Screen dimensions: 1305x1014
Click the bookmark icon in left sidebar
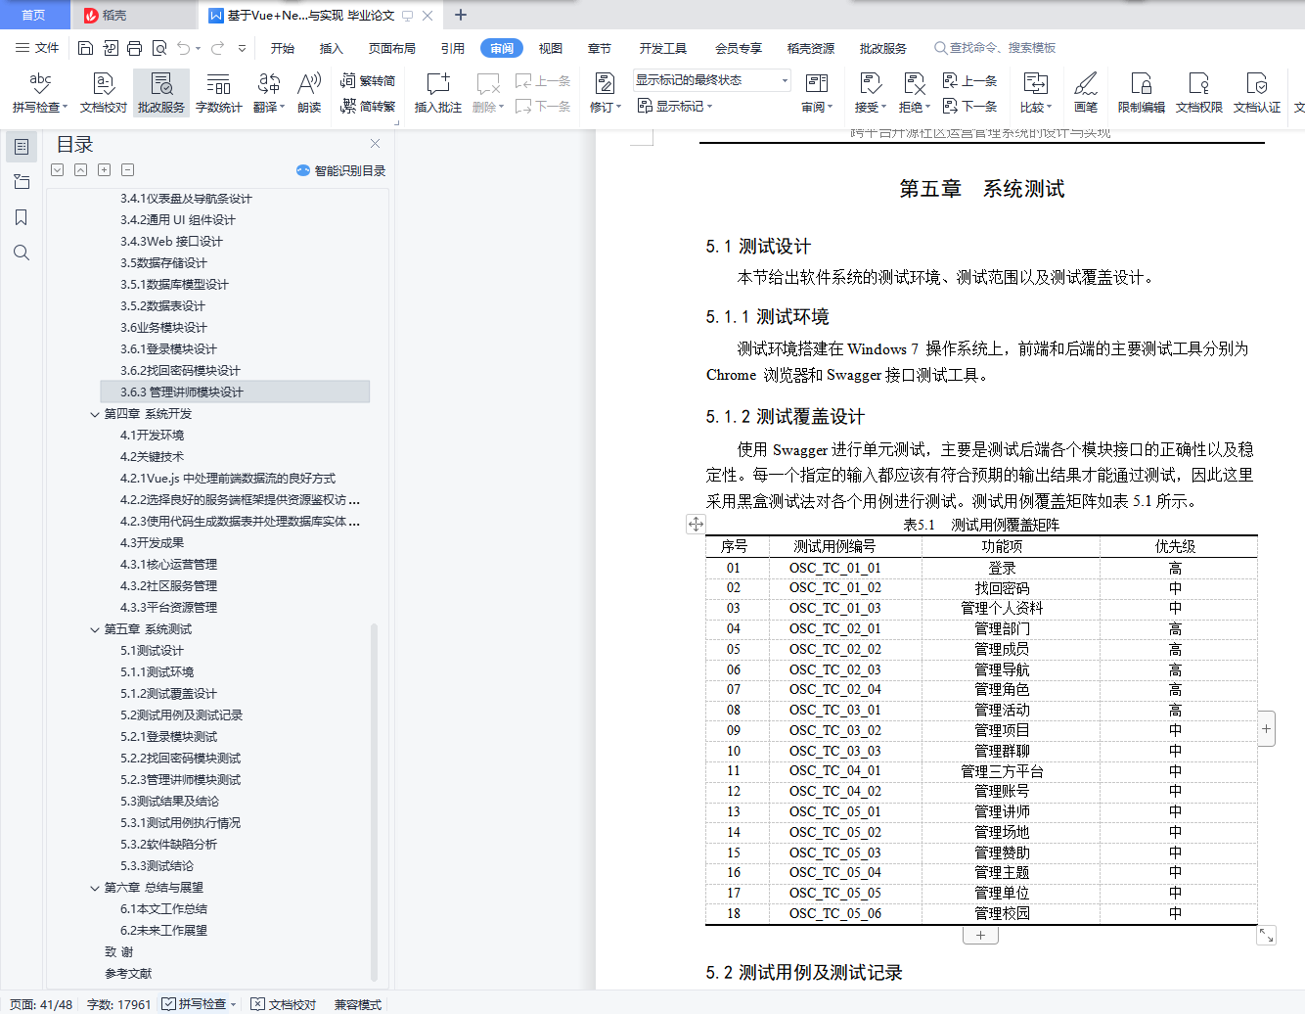tap(22, 217)
